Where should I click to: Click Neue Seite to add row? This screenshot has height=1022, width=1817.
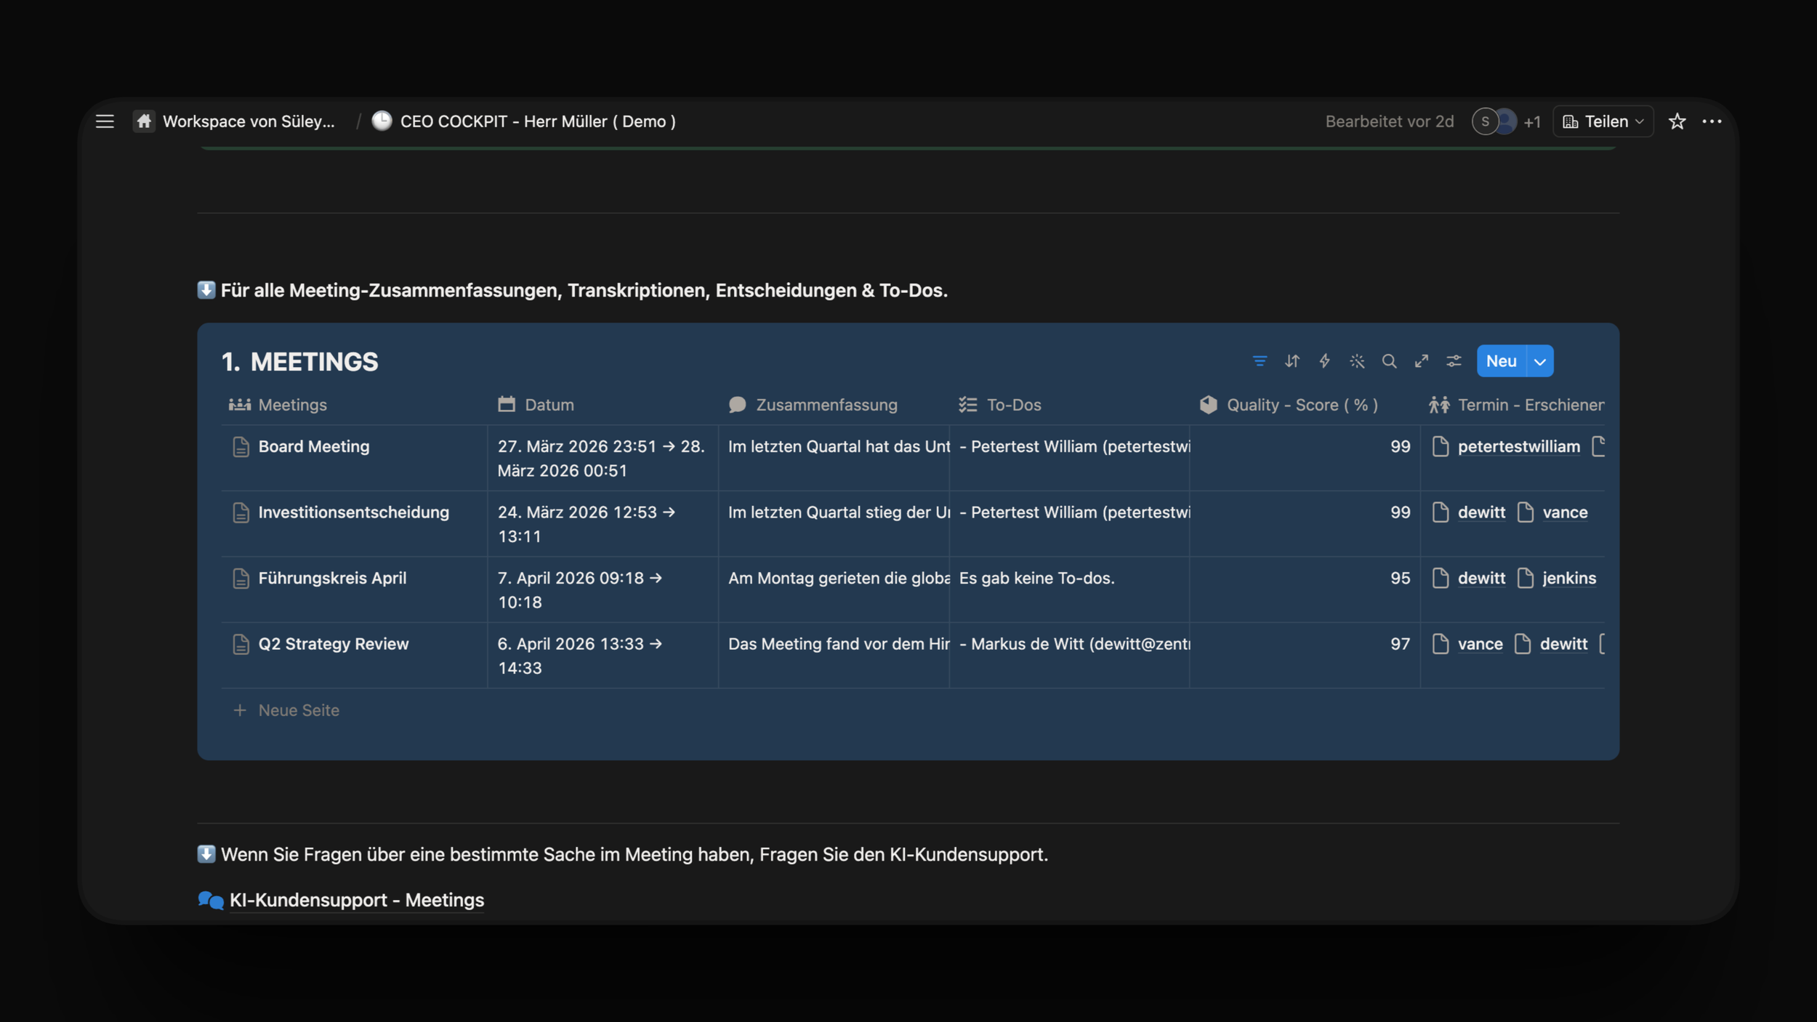click(299, 710)
